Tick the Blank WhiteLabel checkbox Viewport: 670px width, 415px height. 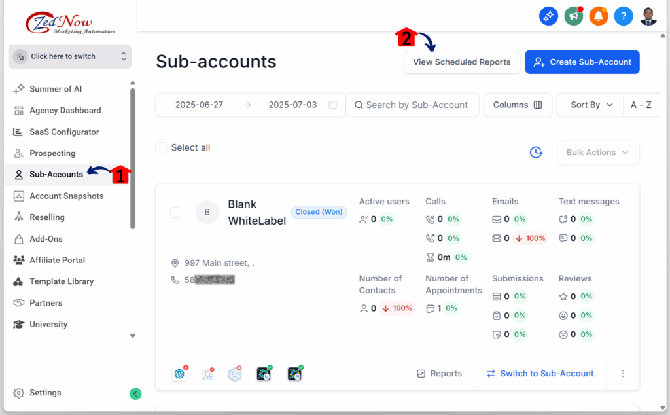(x=175, y=212)
